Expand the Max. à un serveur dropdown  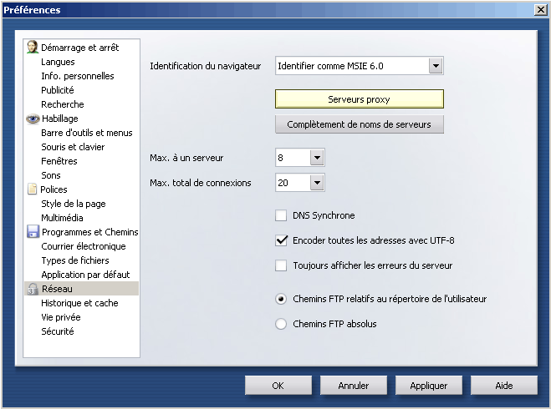316,158
